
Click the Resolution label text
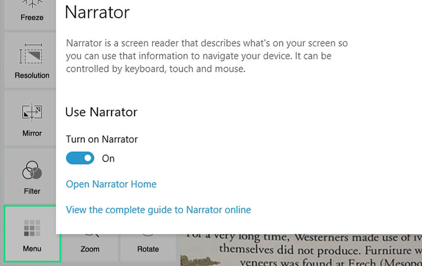[32, 75]
